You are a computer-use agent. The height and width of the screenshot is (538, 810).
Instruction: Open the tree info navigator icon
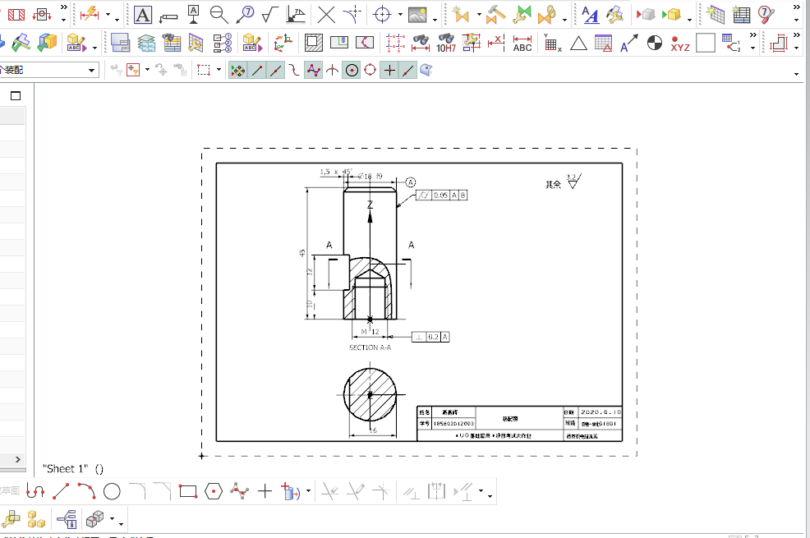pos(67,519)
